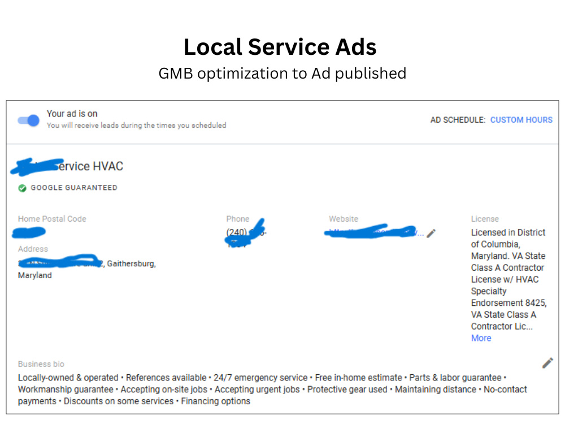Viewport: 565px width, 424px height.
Task: Click 'Financing options' bio text
Action: (x=215, y=401)
